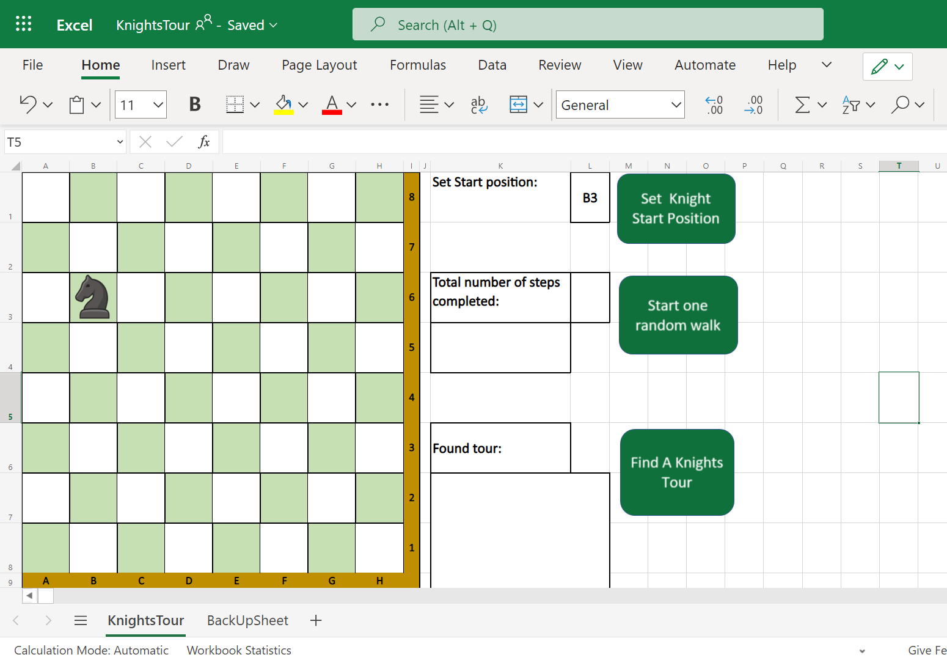Expand the Merge dropdown arrow
This screenshot has width=947, height=660.
coord(538,105)
